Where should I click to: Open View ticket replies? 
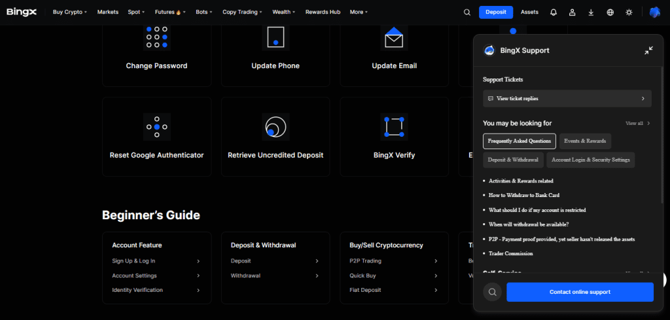tap(567, 98)
